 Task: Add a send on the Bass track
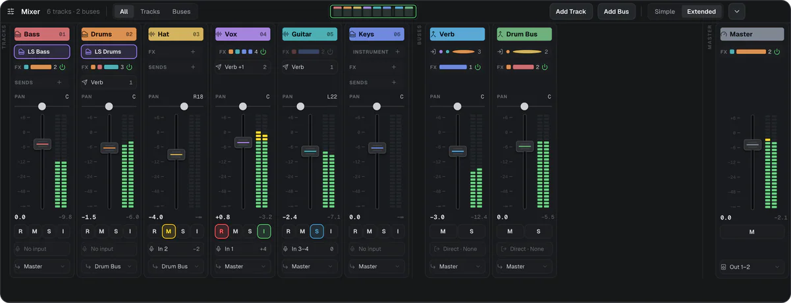59,82
